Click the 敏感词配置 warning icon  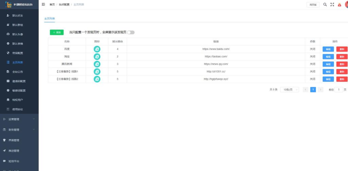click(8, 90)
